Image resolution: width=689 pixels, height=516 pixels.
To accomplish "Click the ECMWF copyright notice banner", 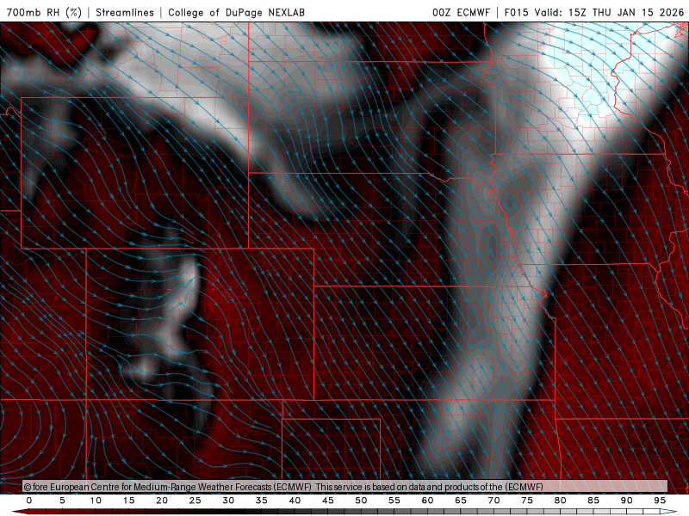I will [x=345, y=487].
